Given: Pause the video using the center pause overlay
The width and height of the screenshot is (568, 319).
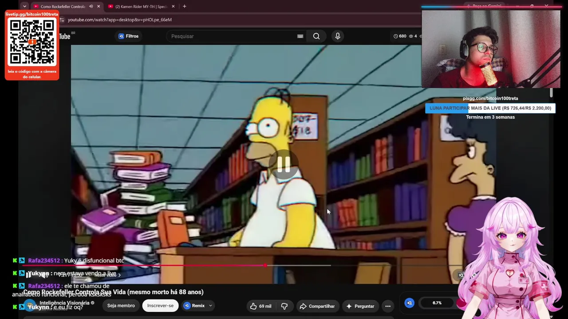Looking at the screenshot, I should pos(284,165).
